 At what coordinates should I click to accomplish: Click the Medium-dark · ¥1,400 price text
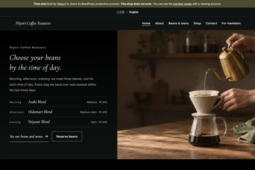pos(93,112)
